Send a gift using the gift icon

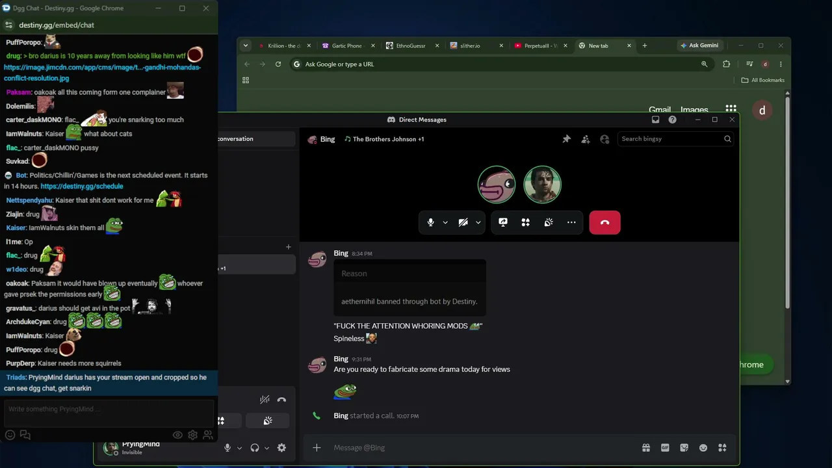tap(645, 448)
